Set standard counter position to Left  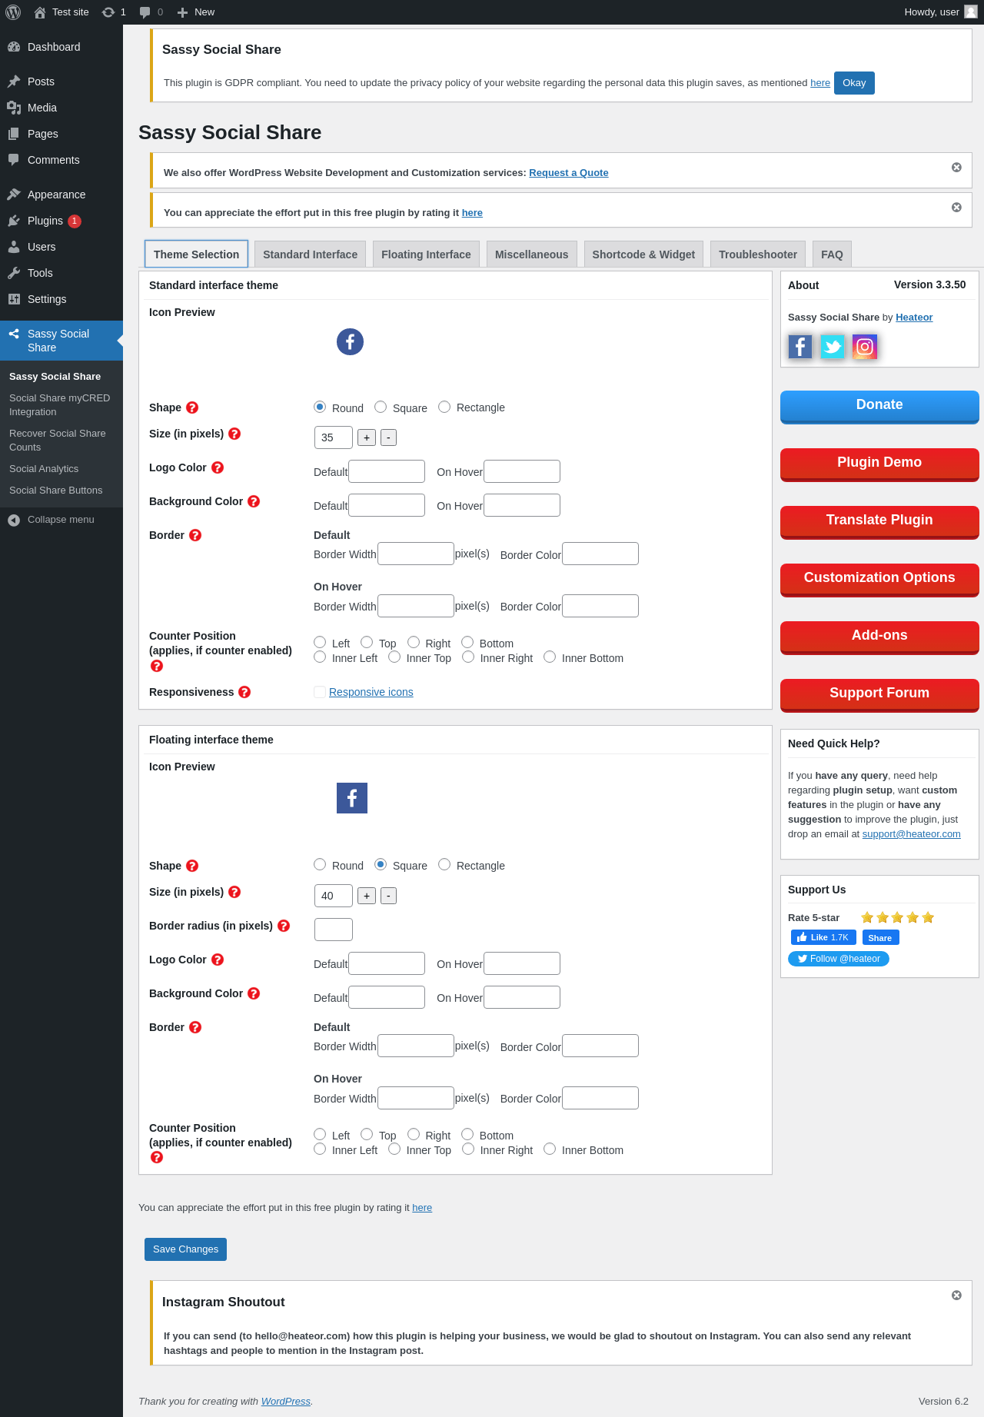(320, 642)
